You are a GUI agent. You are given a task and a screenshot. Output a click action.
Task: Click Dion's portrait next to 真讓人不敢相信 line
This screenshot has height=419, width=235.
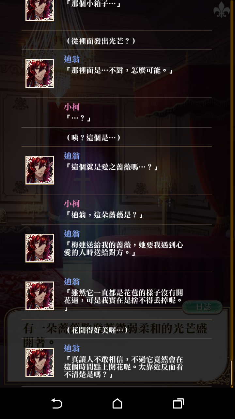(x=40, y=362)
